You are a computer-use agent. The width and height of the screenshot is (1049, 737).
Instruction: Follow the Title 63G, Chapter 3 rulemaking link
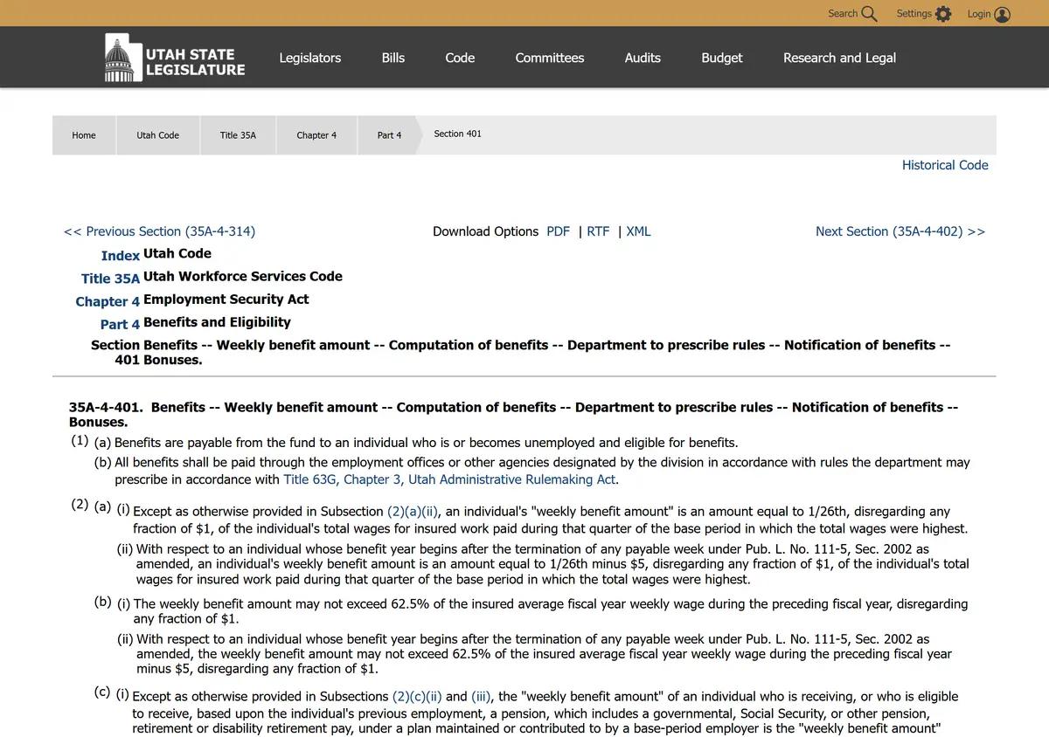(x=449, y=479)
